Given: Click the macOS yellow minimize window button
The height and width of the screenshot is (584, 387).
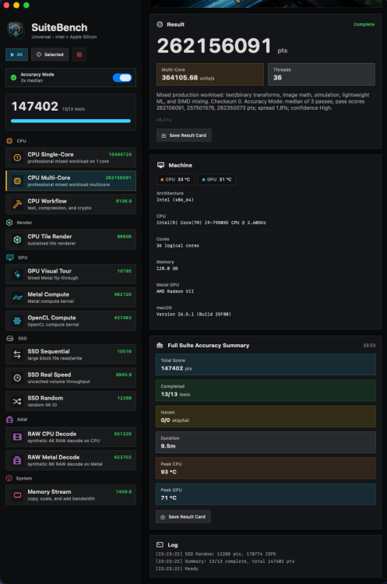Looking at the screenshot, I should tap(16, 5).
